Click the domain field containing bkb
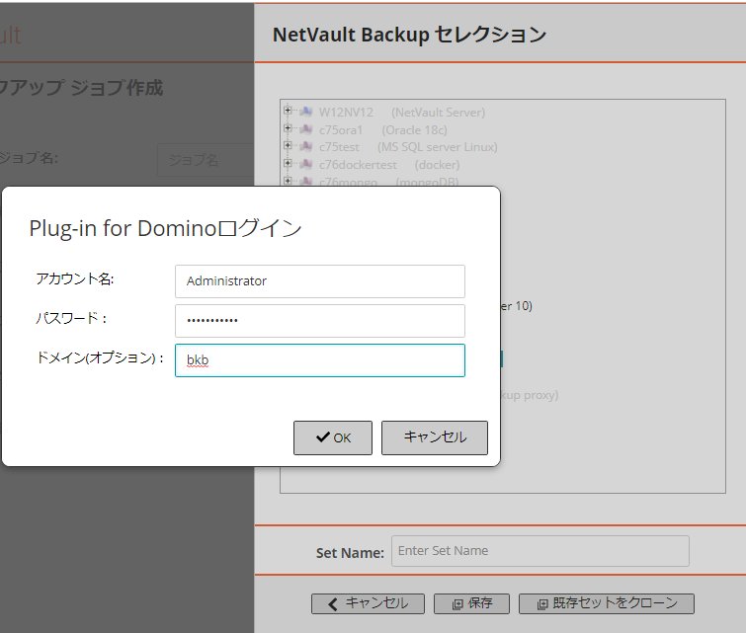Viewport: 746px width, 633px height. pyautogui.click(x=320, y=360)
